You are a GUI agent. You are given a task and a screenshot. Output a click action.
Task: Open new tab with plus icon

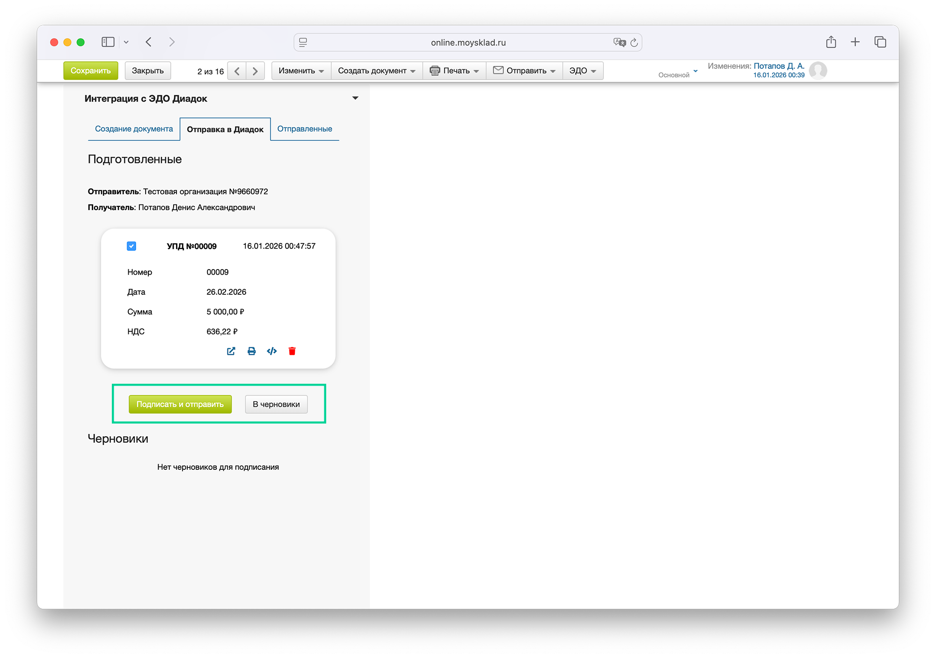click(855, 42)
